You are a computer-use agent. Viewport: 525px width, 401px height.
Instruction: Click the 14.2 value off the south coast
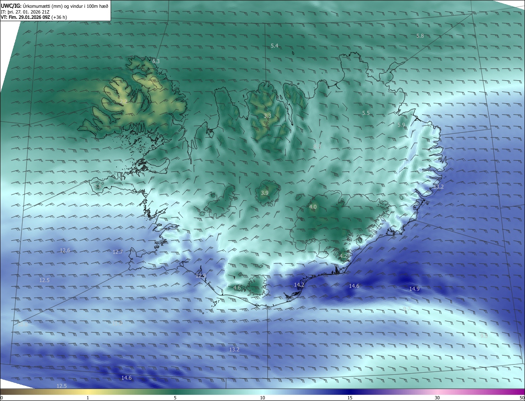pyautogui.click(x=299, y=285)
